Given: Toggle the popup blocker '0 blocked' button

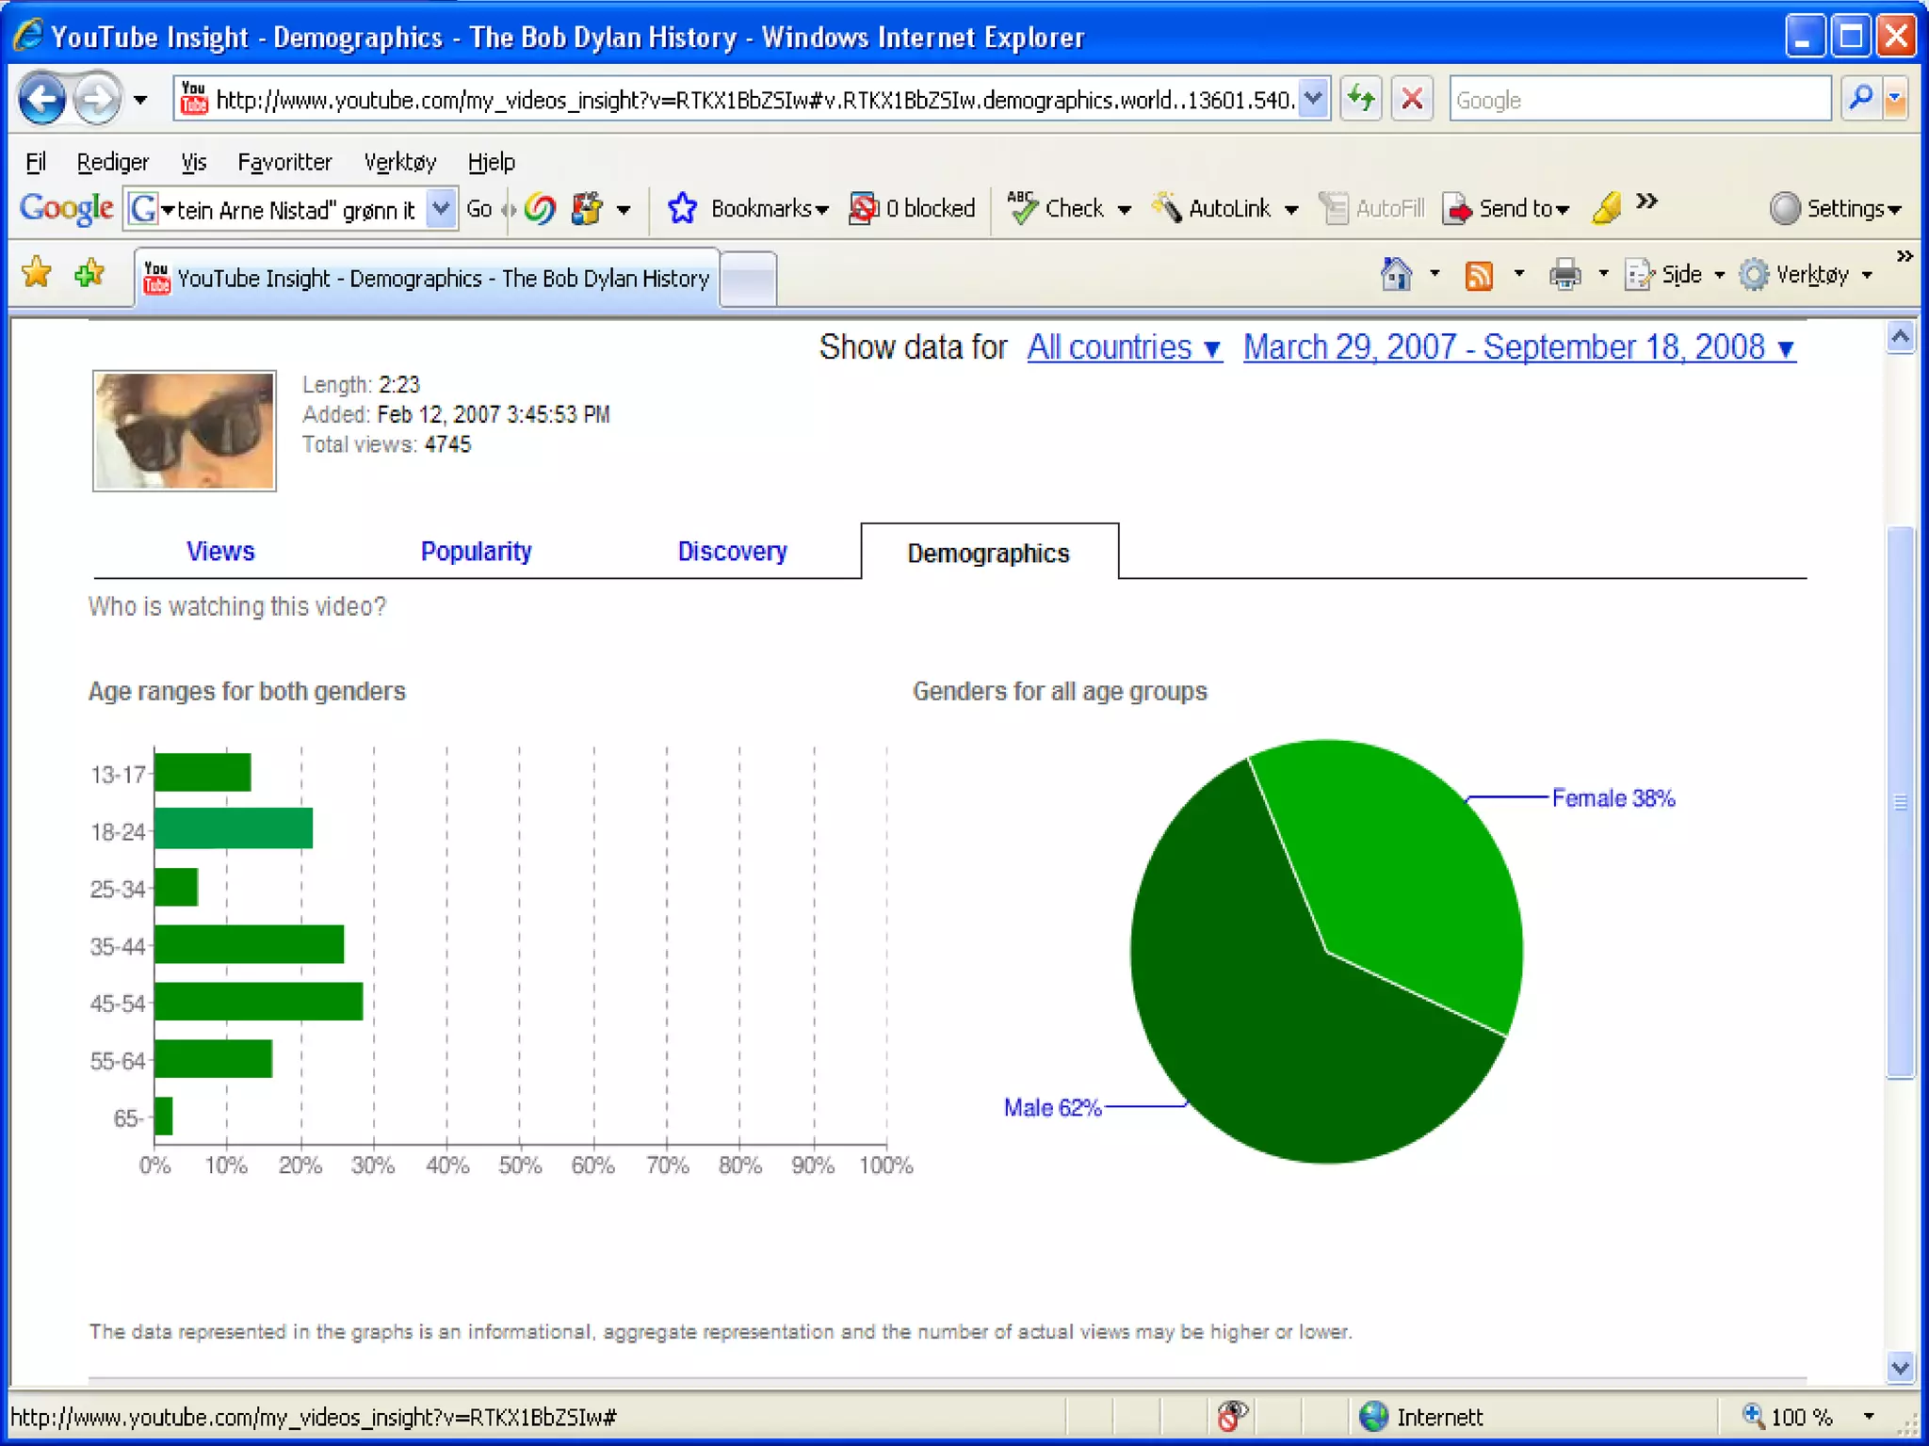Looking at the screenshot, I should (912, 208).
